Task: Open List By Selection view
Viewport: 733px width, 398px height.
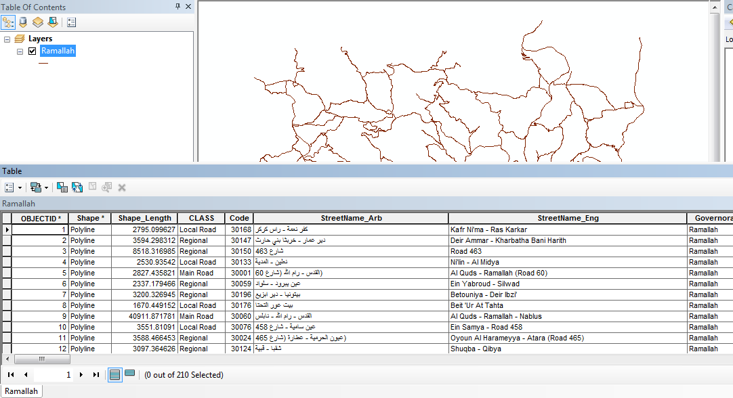Action: [x=52, y=22]
